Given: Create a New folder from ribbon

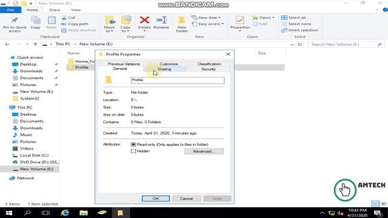Looking at the screenshot, I should point(182,24).
